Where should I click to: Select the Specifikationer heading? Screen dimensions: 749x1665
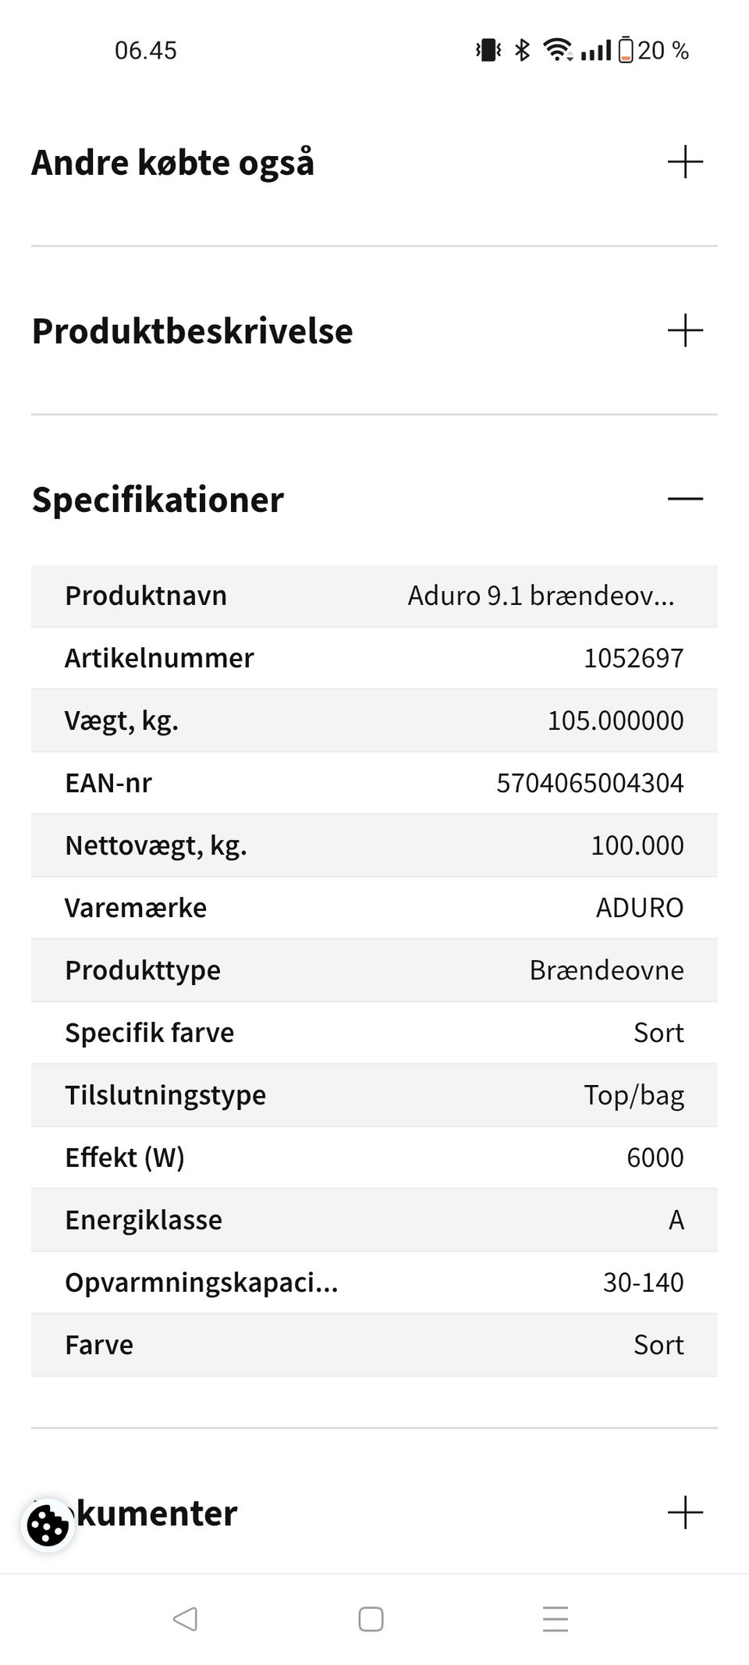pos(158,500)
